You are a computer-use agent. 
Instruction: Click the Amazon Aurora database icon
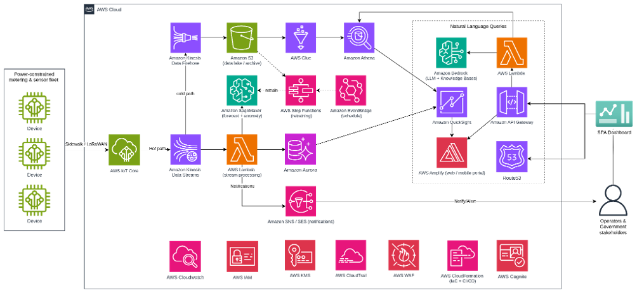[x=301, y=150]
